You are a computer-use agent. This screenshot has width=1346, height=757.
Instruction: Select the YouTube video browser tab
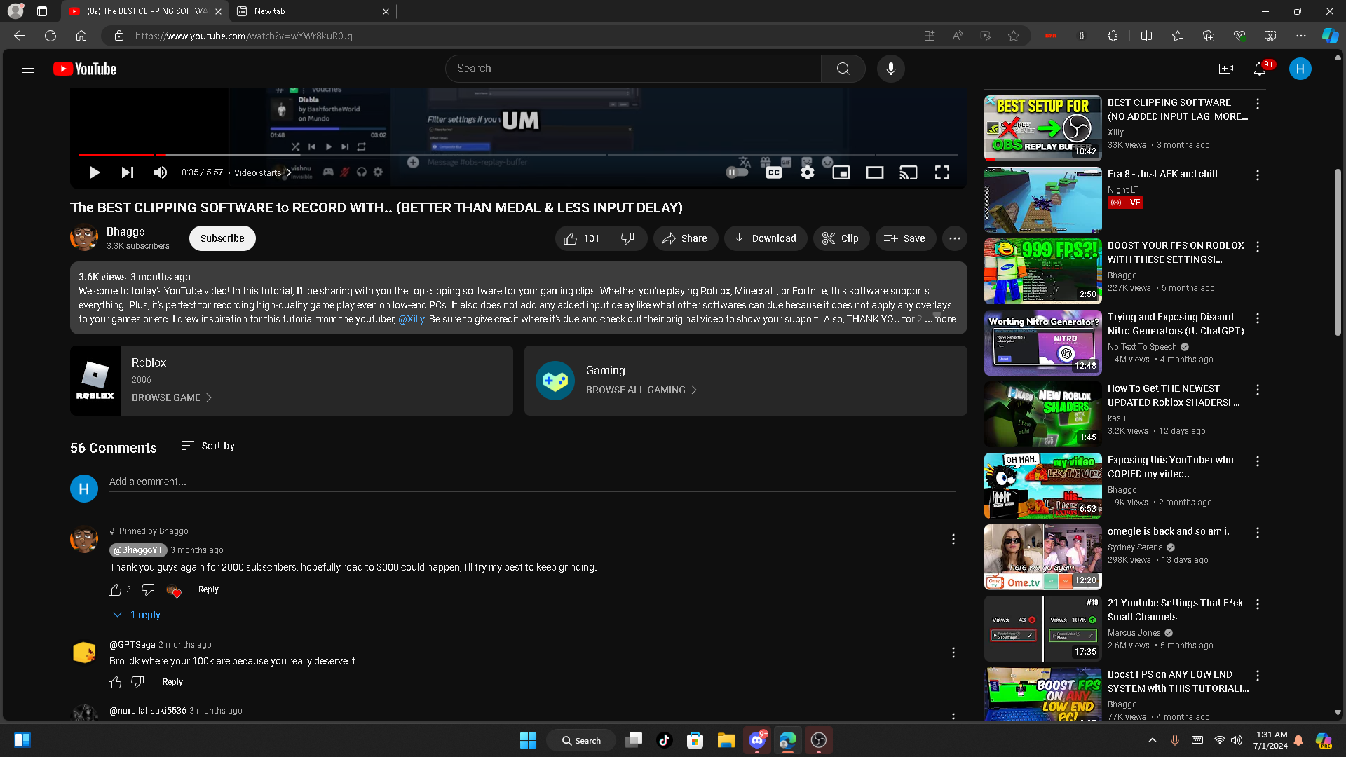(145, 11)
